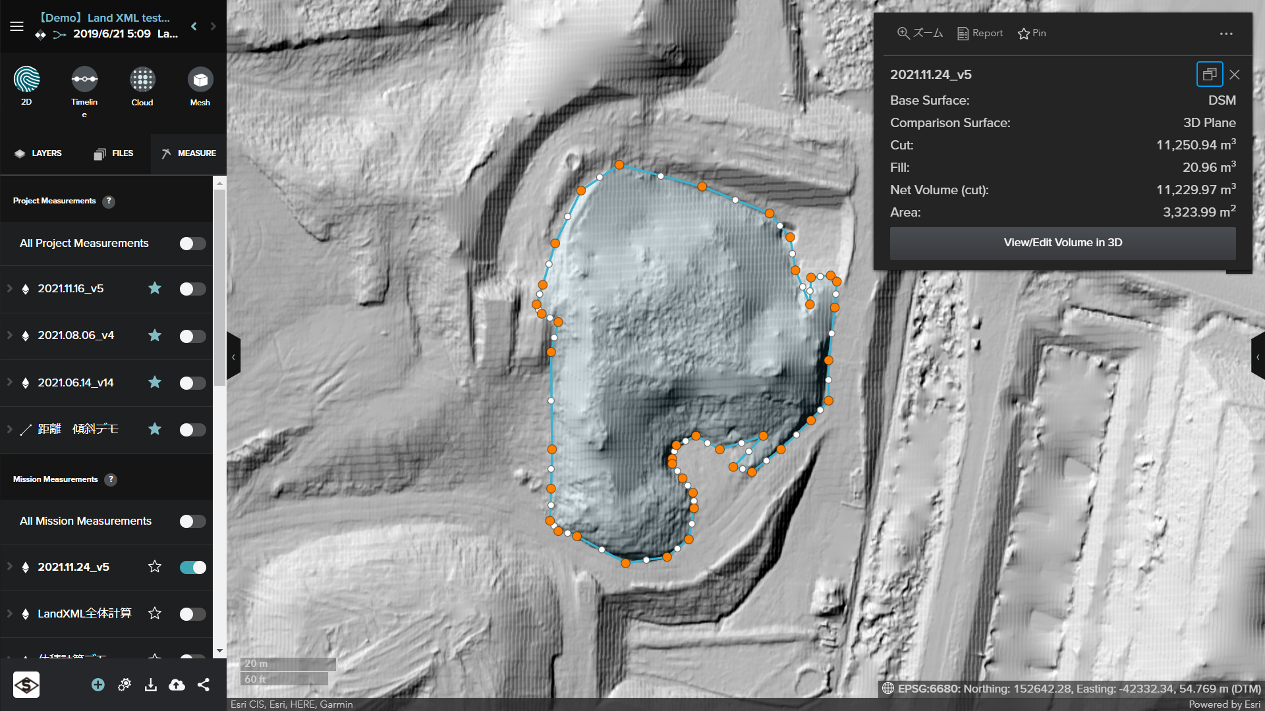Open more options in measurement panel
1265x711 pixels.
tap(1226, 34)
